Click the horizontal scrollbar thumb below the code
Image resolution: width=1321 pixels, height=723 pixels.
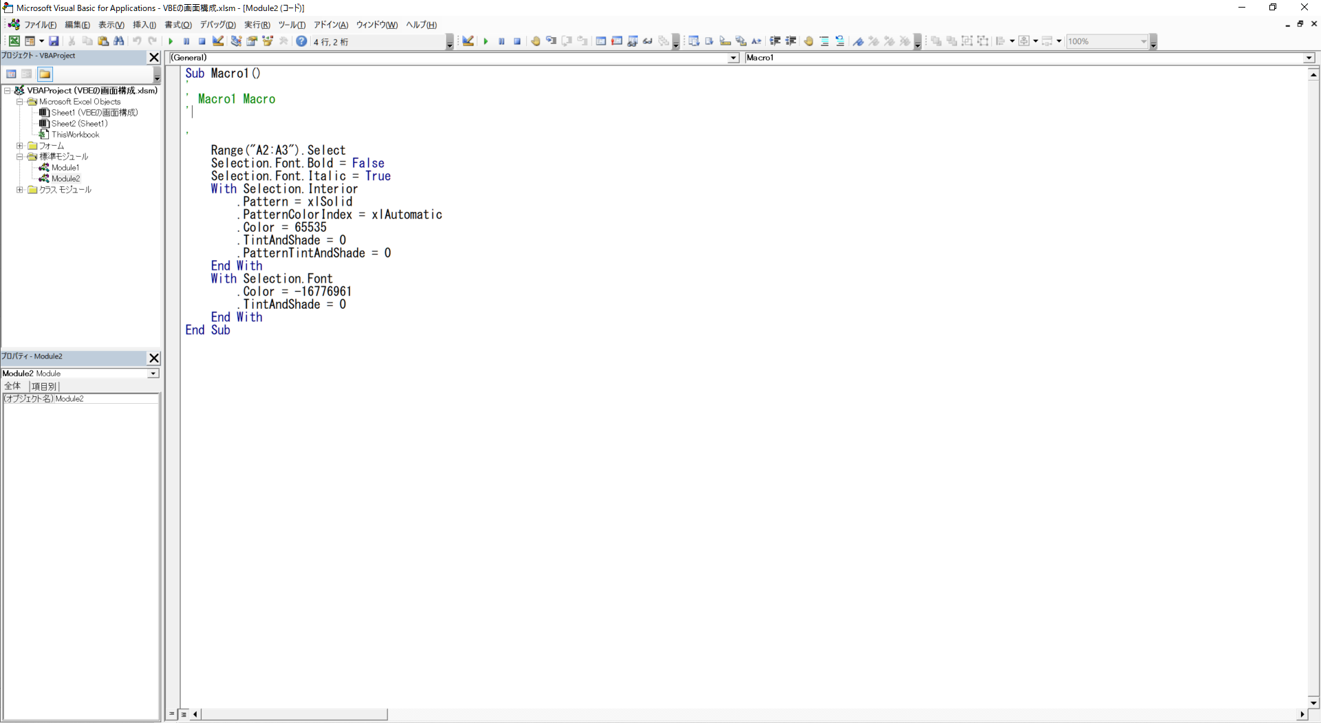pos(294,715)
